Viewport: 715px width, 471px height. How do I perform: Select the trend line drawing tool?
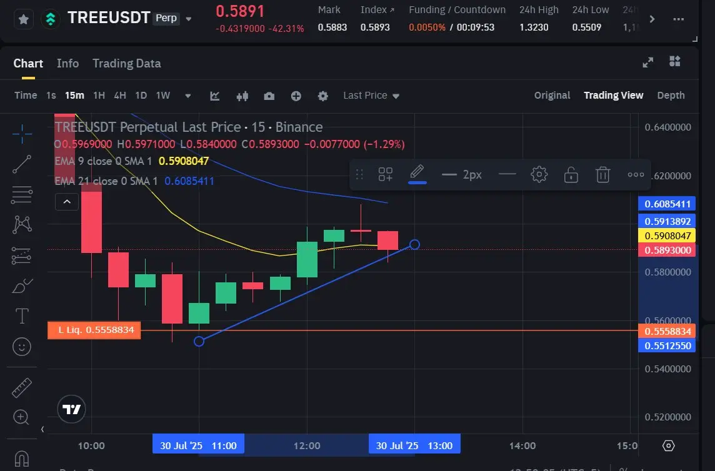22,164
